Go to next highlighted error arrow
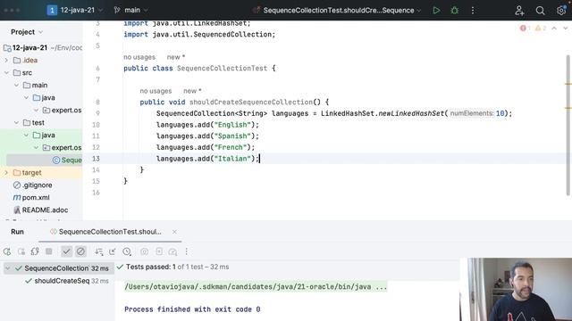 coord(566,28)
